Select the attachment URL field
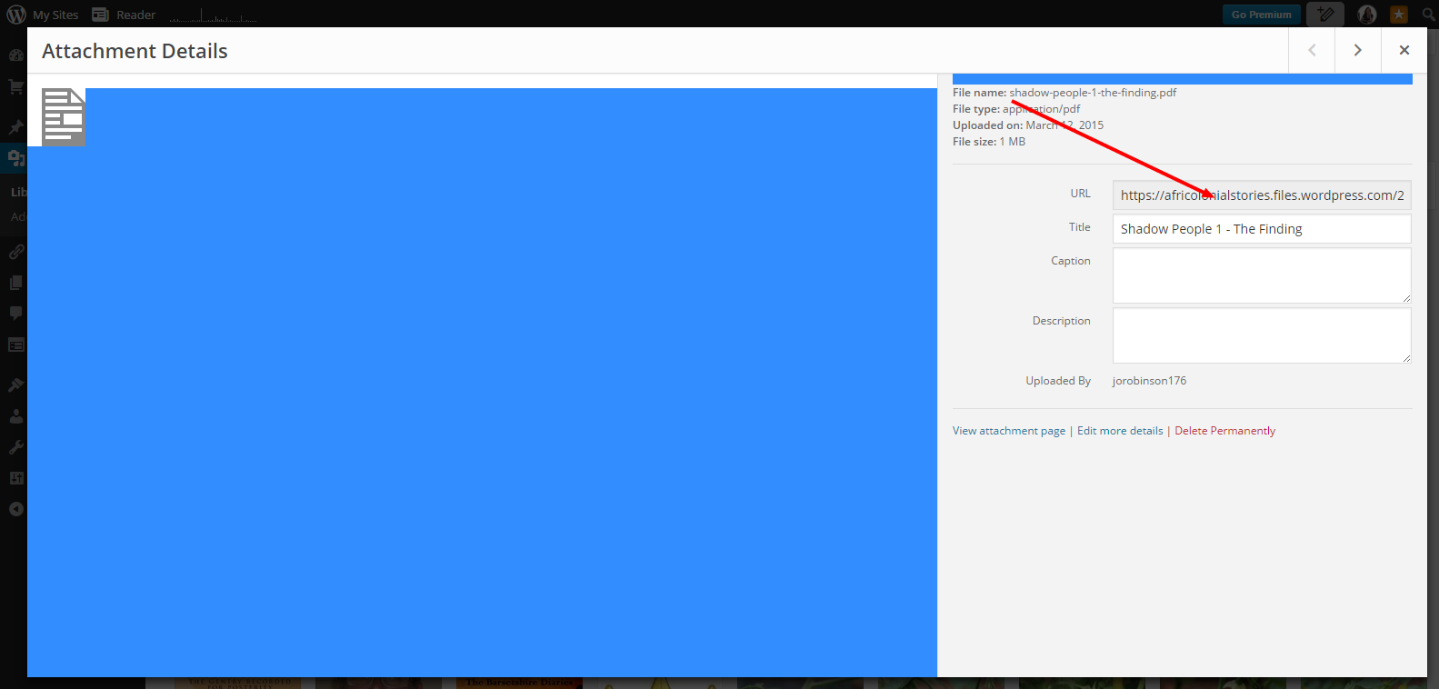This screenshot has height=689, width=1439. (1262, 195)
